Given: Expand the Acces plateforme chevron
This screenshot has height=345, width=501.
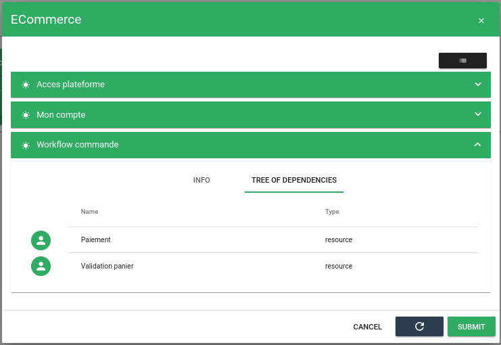Looking at the screenshot, I should pyautogui.click(x=477, y=85).
